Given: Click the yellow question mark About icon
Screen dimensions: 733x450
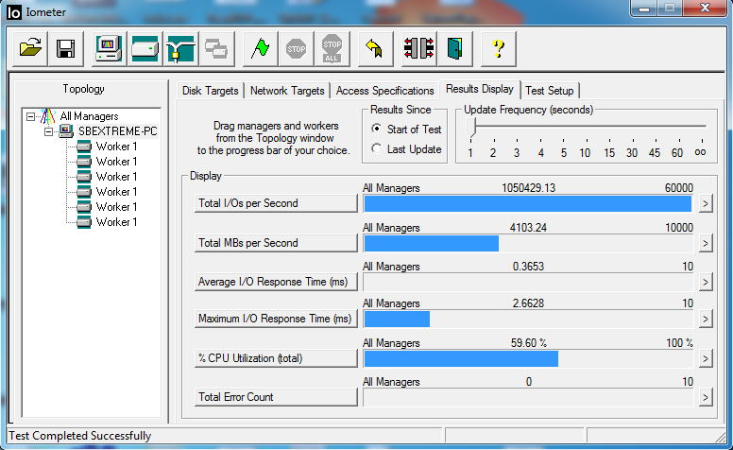Looking at the screenshot, I should tap(498, 48).
